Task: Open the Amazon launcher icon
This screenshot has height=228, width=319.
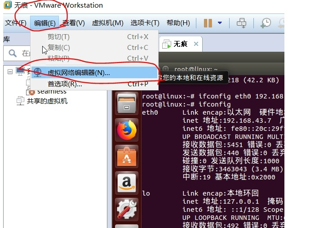Action: click(x=127, y=183)
